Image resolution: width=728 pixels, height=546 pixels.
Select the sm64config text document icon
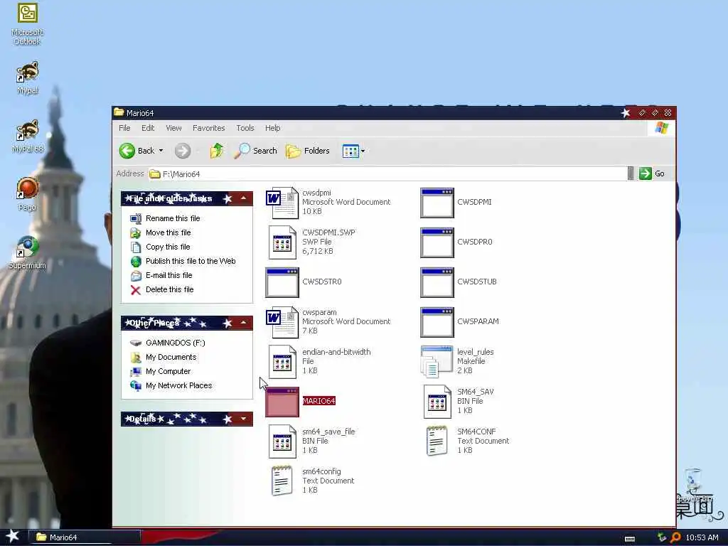(x=282, y=481)
